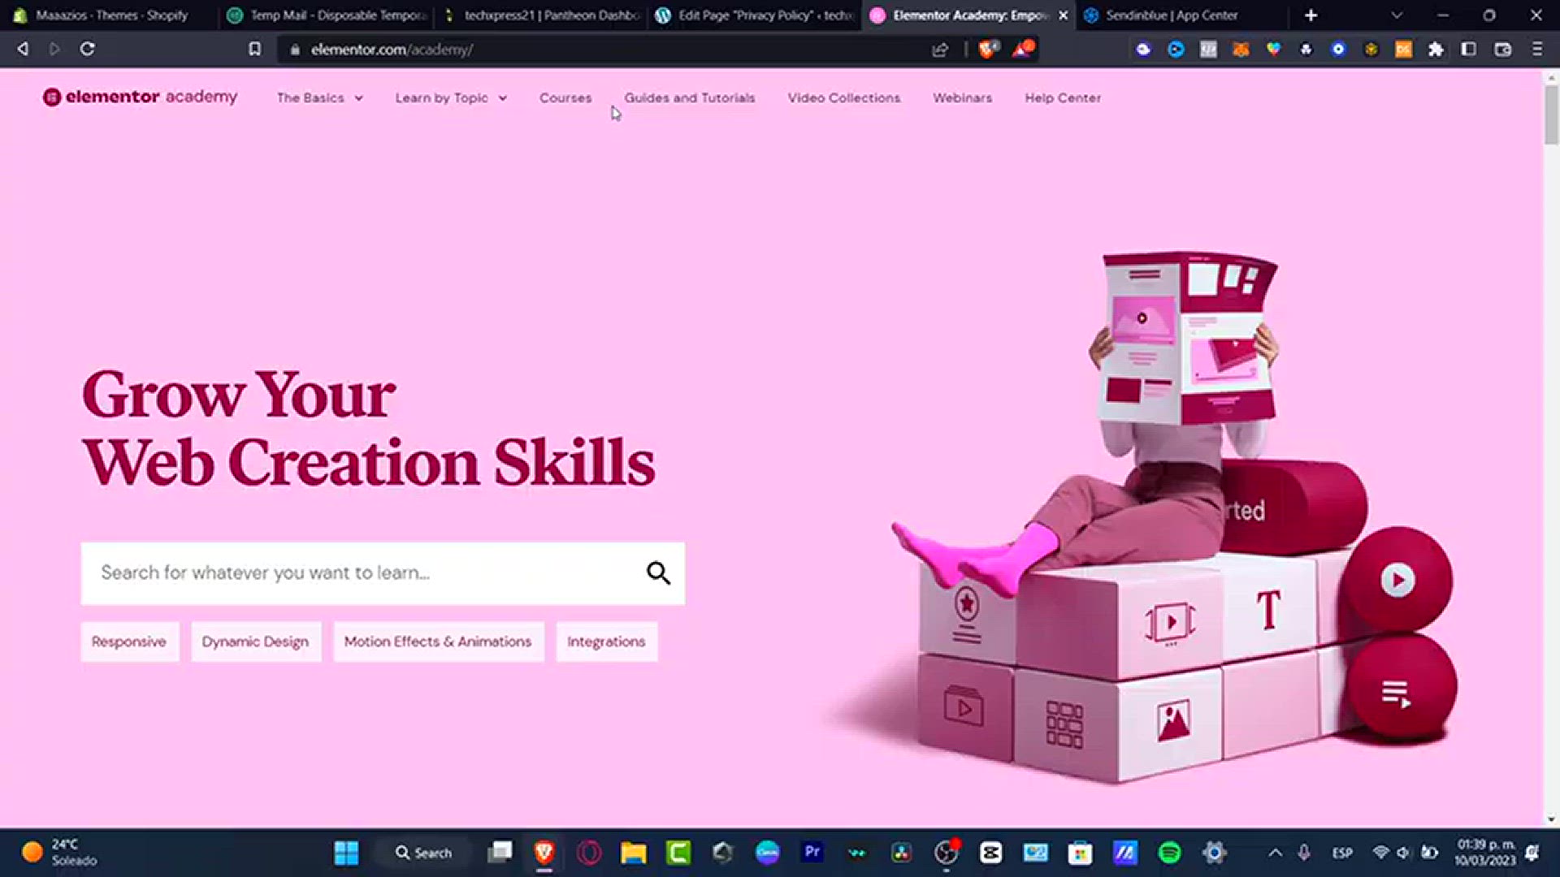Select the Responsive filter tag
The height and width of the screenshot is (877, 1560).
pyautogui.click(x=129, y=642)
